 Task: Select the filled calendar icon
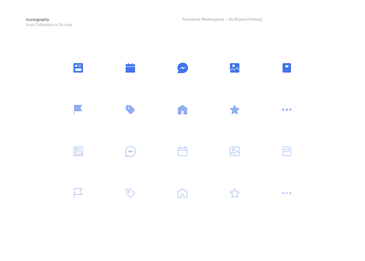pos(130,68)
